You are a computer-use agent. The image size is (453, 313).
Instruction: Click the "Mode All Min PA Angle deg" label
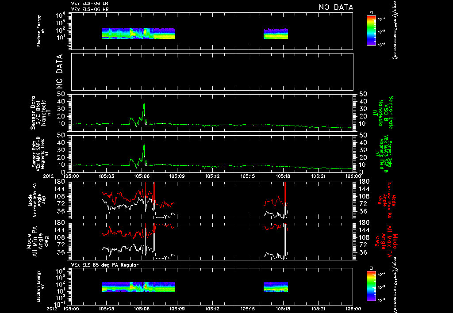tap(38, 241)
